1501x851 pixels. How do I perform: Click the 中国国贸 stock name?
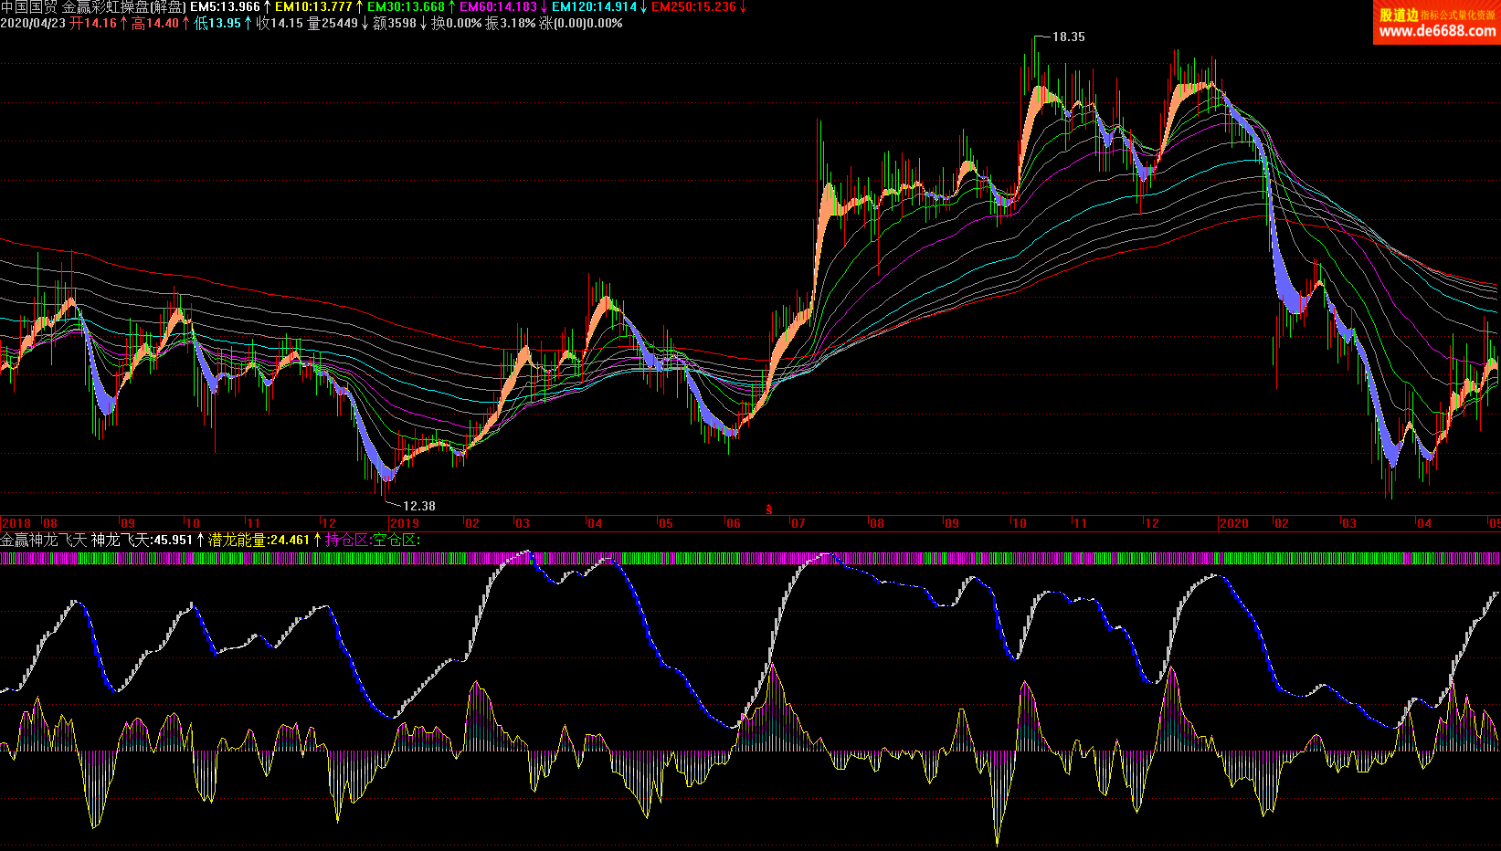pos(28,7)
